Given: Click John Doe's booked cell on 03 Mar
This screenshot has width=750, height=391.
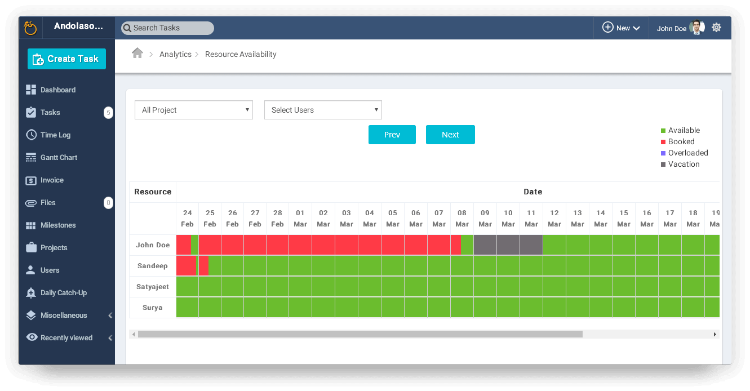Looking at the screenshot, I should (x=347, y=245).
